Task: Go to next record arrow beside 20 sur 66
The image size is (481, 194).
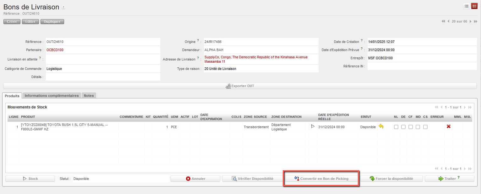Action: [471, 22]
